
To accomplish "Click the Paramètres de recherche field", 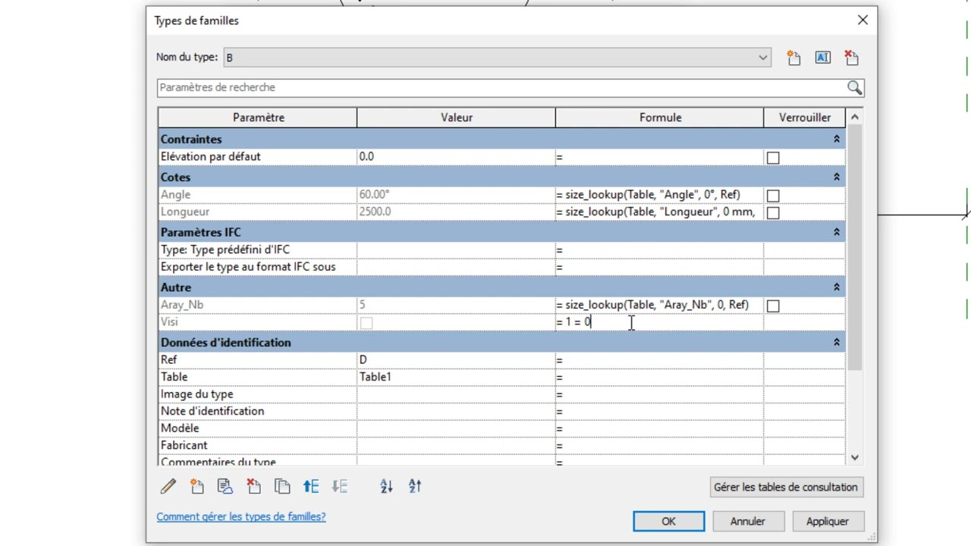I will click(501, 88).
